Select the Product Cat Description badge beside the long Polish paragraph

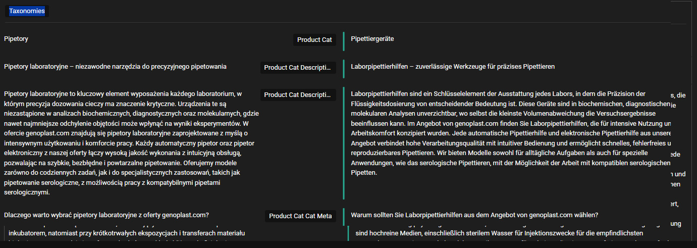pyautogui.click(x=298, y=95)
